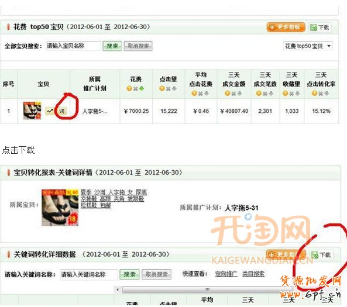
Task: Click 取消搜索 beside 宝贝名称 field
Action: pos(138,46)
